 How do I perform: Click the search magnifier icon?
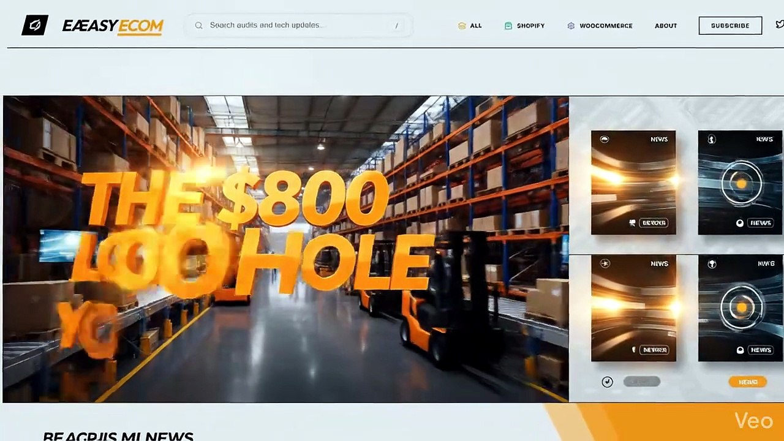click(198, 26)
